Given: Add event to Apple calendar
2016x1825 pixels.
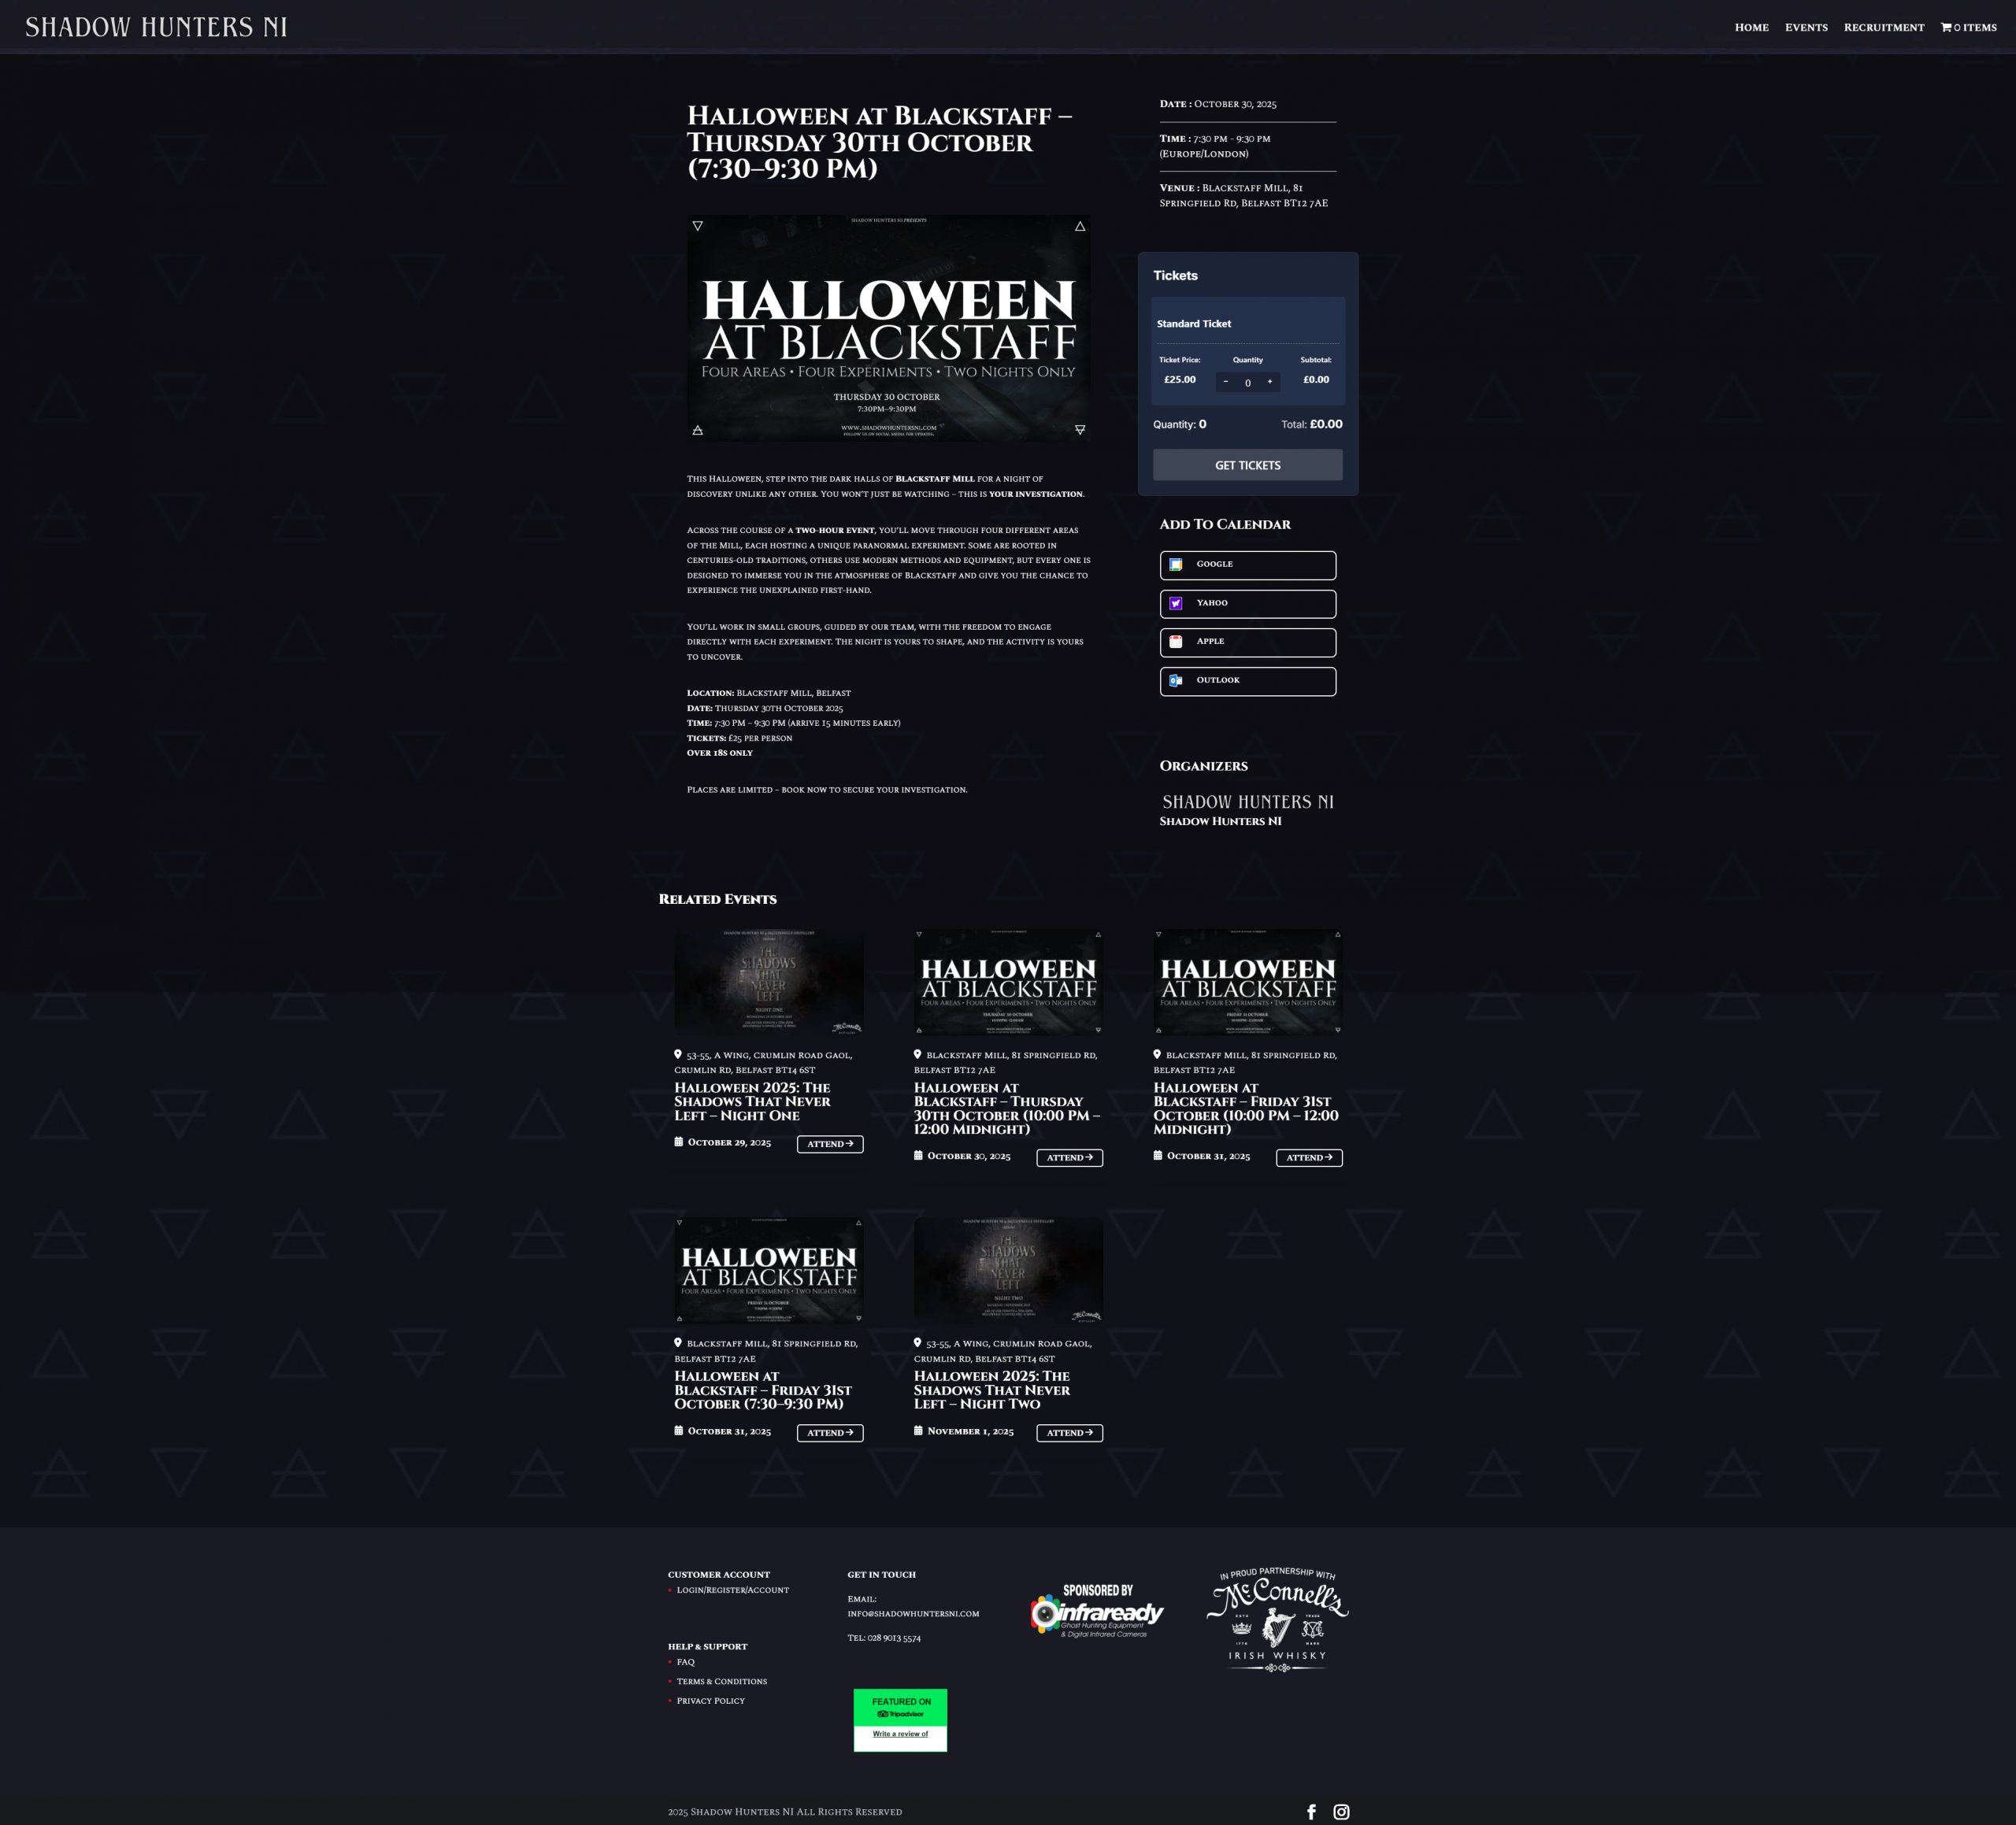Looking at the screenshot, I should coord(1247,642).
